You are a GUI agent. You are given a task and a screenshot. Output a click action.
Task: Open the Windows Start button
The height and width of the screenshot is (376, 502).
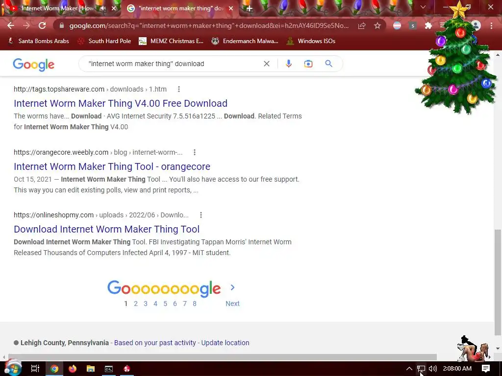12,369
